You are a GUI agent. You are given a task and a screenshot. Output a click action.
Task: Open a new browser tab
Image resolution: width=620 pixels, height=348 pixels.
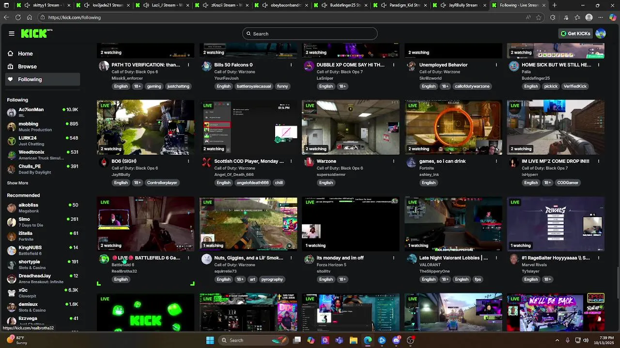(x=555, y=5)
